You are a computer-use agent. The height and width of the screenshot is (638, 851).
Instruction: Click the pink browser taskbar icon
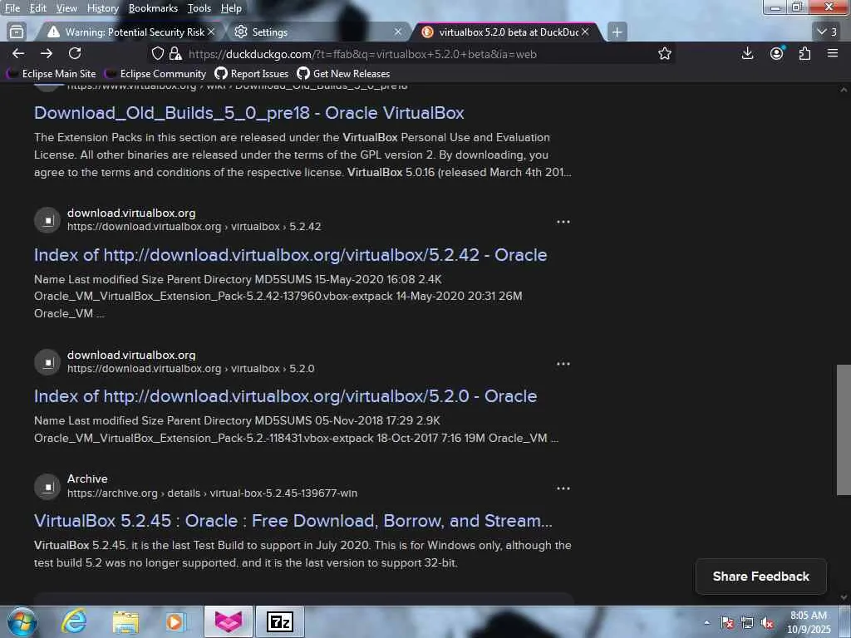pos(229,621)
